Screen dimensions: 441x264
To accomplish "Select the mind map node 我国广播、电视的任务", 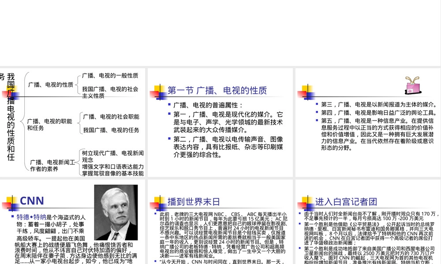I will tap(111, 130).
